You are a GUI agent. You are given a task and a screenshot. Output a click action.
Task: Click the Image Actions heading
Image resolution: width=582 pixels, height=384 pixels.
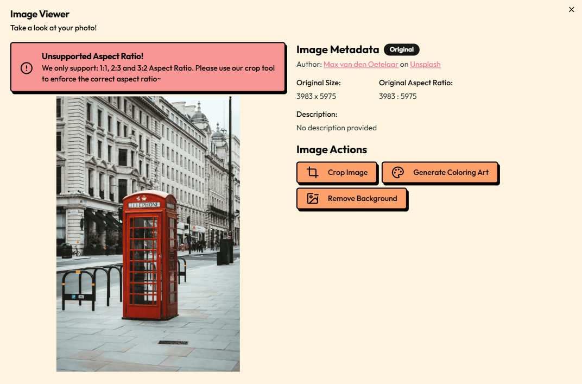[331, 149]
